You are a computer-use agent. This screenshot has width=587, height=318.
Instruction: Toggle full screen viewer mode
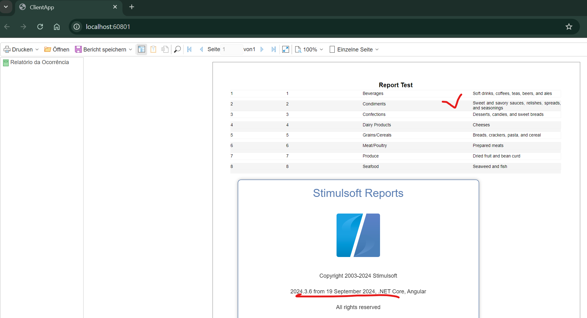pos(286,49)
